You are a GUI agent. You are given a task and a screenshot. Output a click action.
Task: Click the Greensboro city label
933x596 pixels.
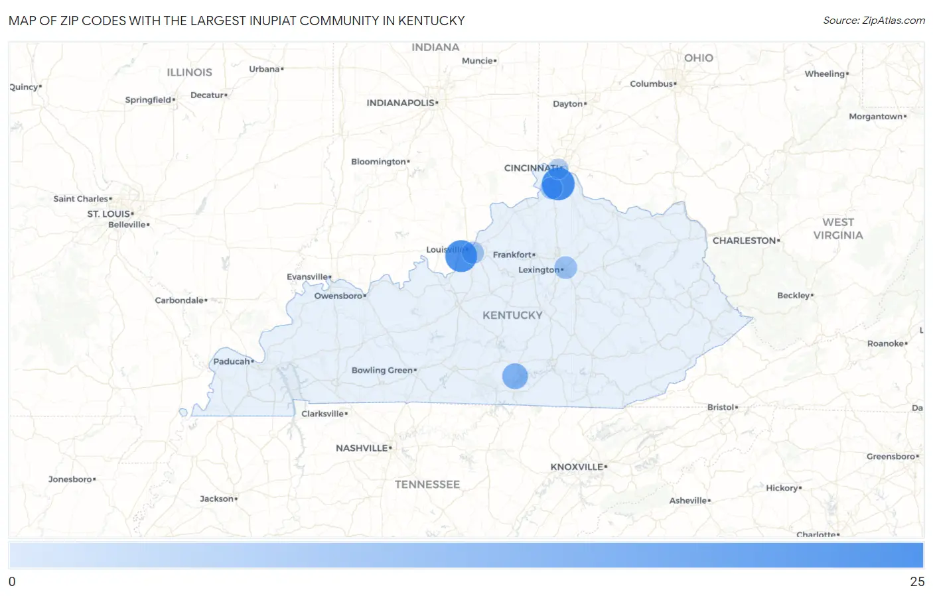point(891,456)
